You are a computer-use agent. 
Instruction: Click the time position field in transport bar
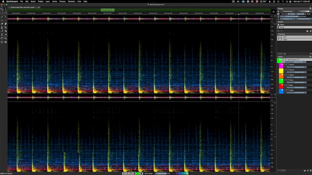click(148, 174)
